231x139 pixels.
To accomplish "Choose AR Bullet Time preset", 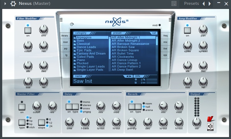I will click(122, 54).
